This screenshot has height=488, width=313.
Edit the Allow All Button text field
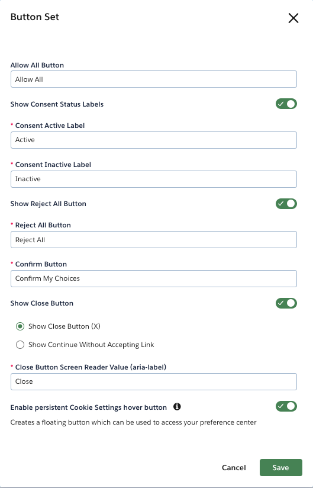154,79
